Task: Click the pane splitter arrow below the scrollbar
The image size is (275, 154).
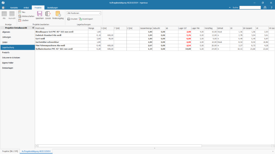Action: tap(155, 148)
